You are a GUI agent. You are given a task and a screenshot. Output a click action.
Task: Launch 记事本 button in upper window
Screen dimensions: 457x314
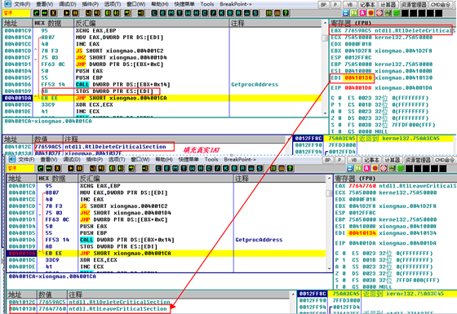367,5
